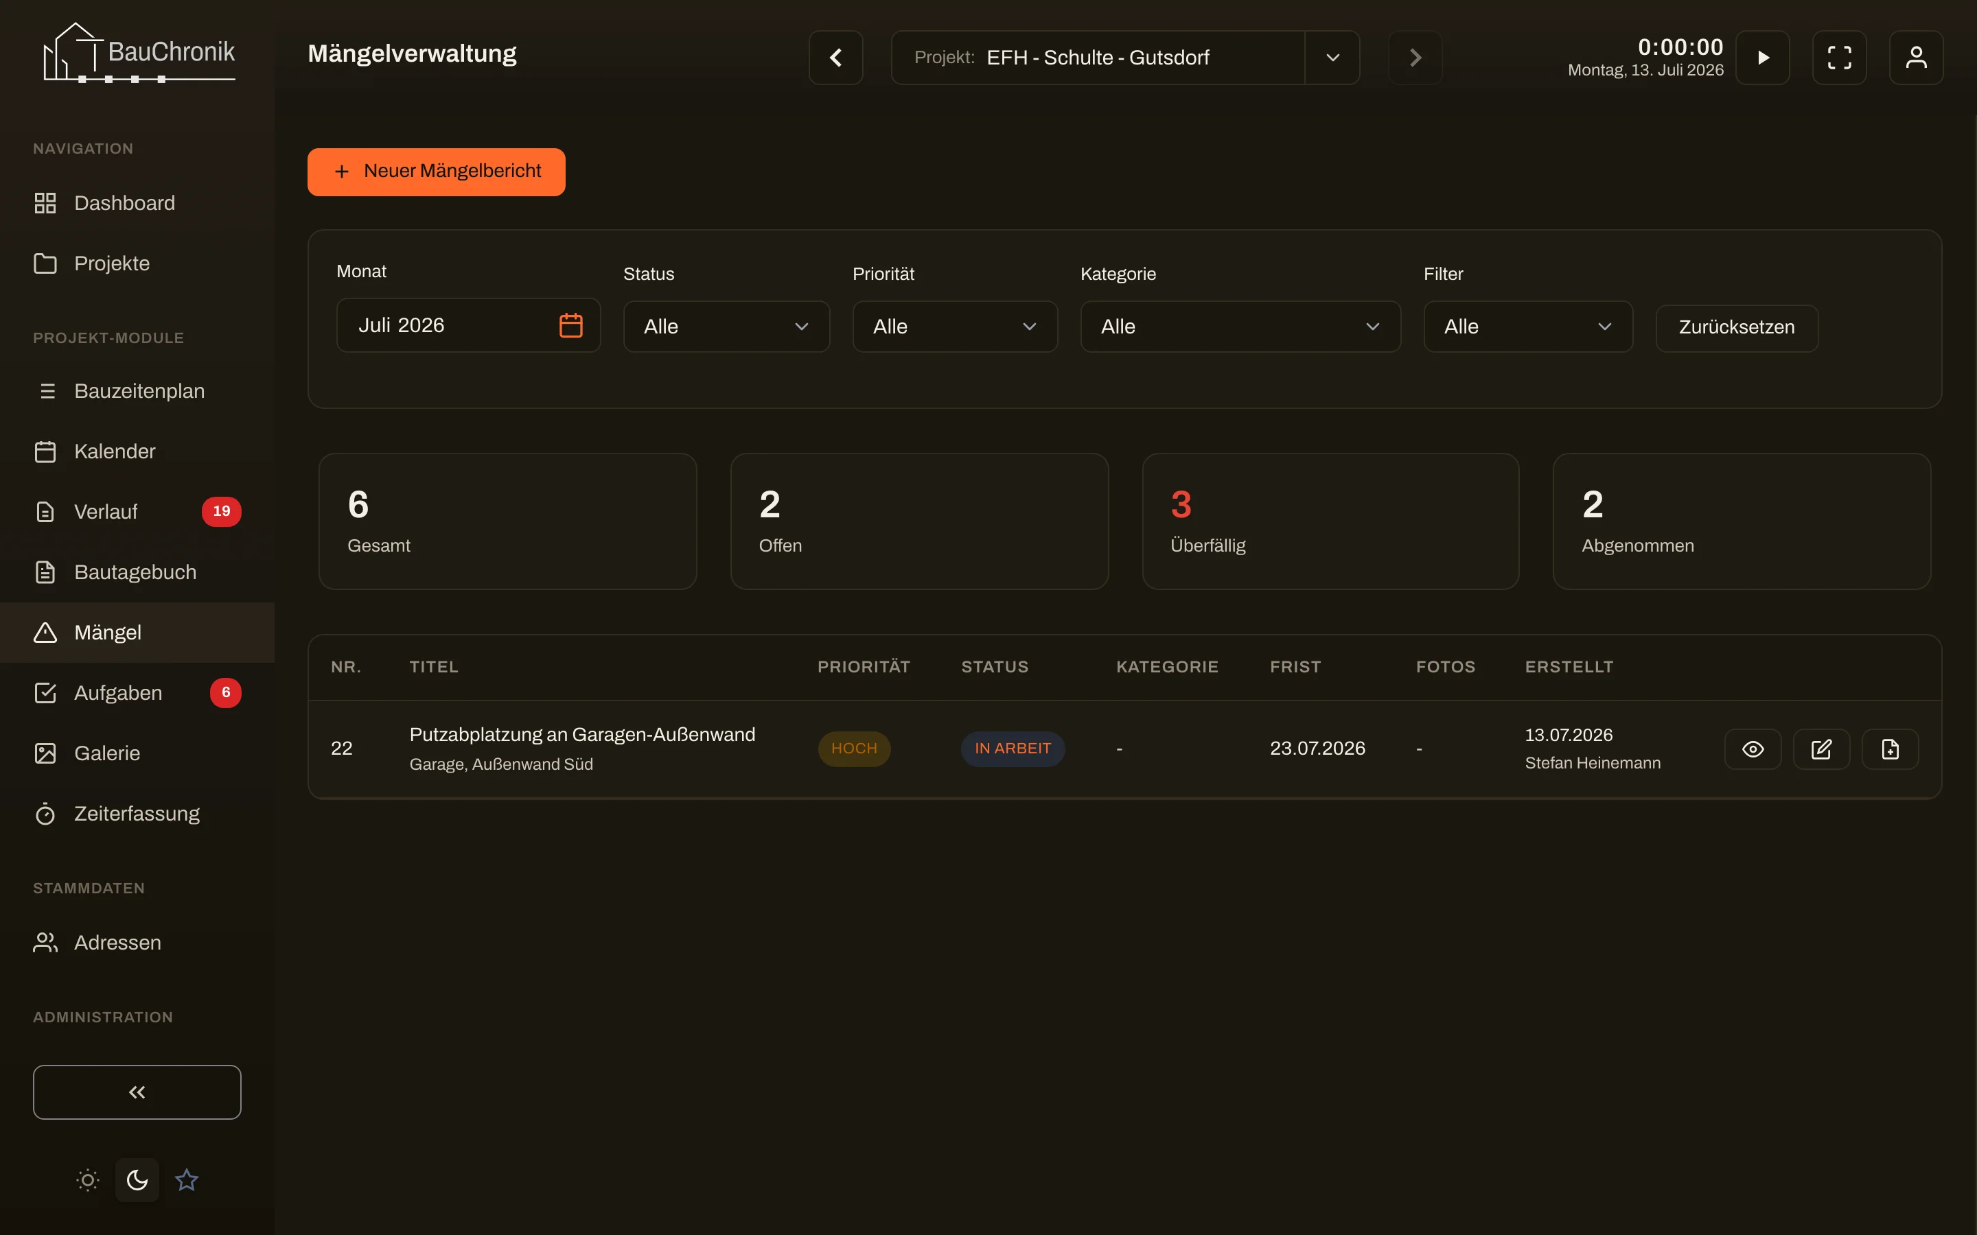Enter fullscreen mode
The image size is (1977, 1235).
(x=1839, y=57)
